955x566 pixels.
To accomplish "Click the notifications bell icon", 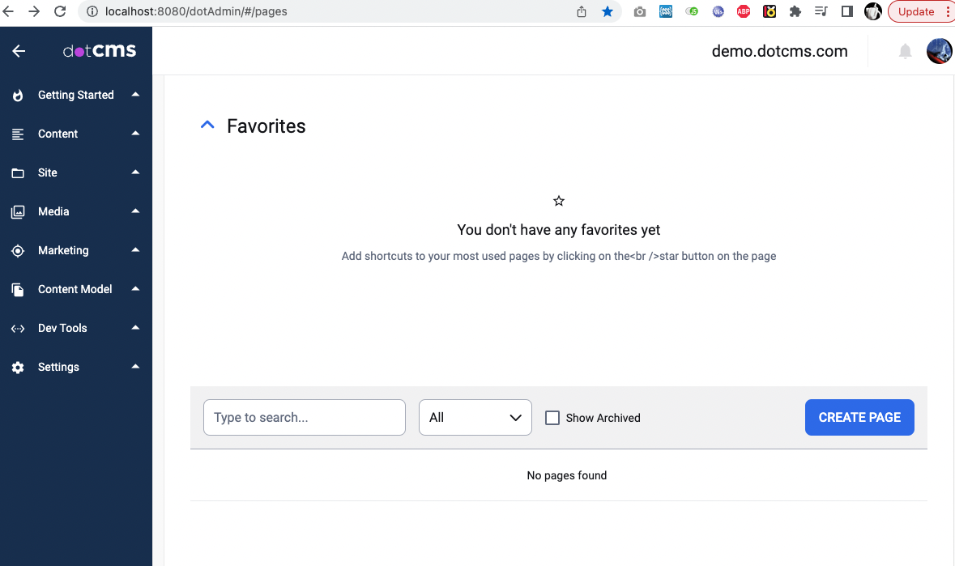I will pos(905,51).
